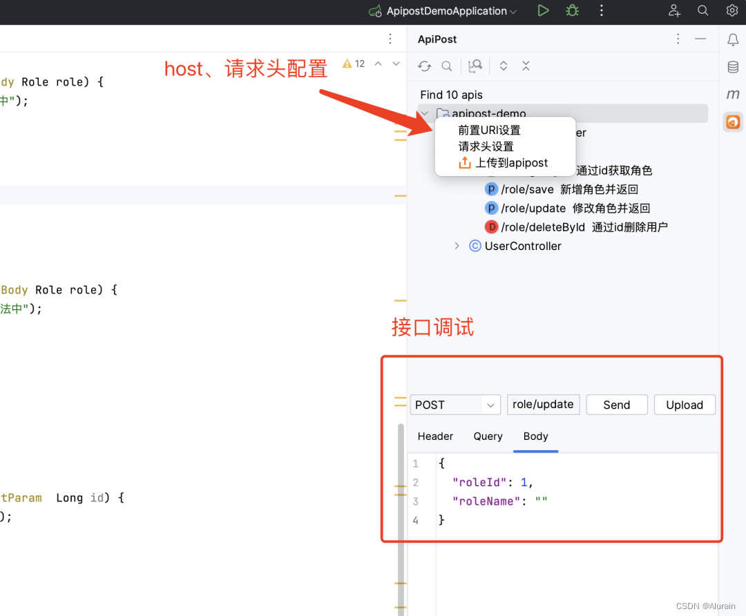
Task: Open the POST request method dropdown
Action: coord(492,404)
